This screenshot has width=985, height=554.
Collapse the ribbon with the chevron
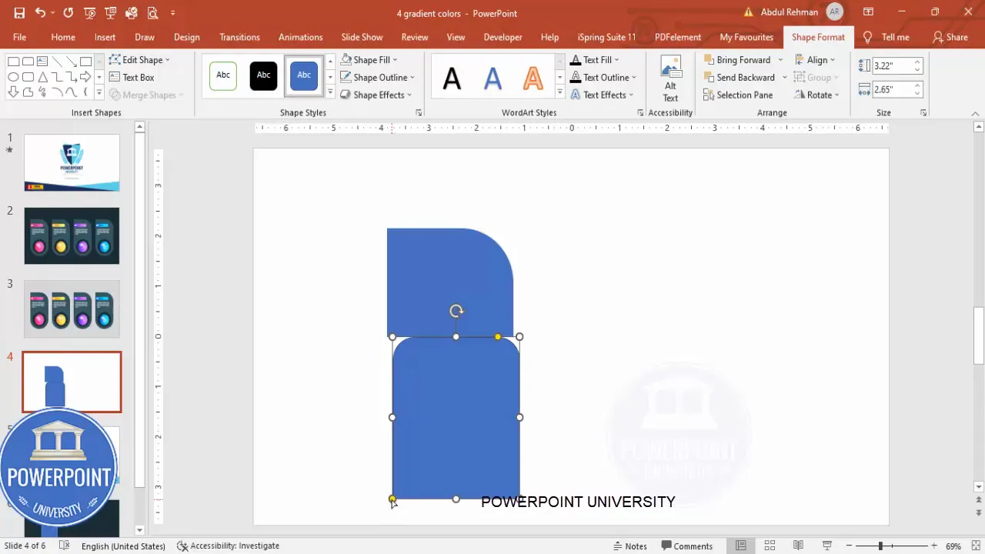[976, 113]
